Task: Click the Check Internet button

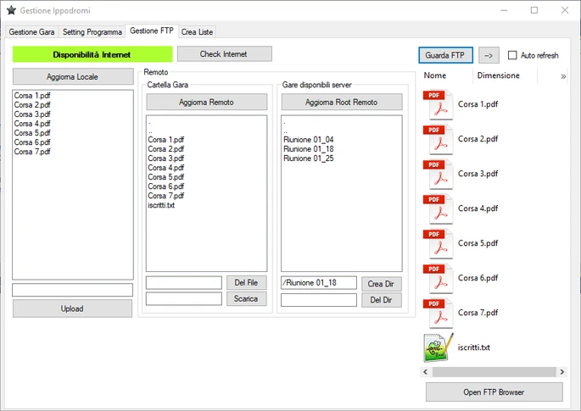Action: click(x=225, y=54)
